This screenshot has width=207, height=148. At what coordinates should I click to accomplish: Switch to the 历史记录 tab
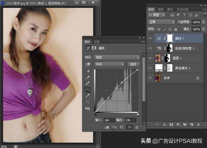point(182,9)
